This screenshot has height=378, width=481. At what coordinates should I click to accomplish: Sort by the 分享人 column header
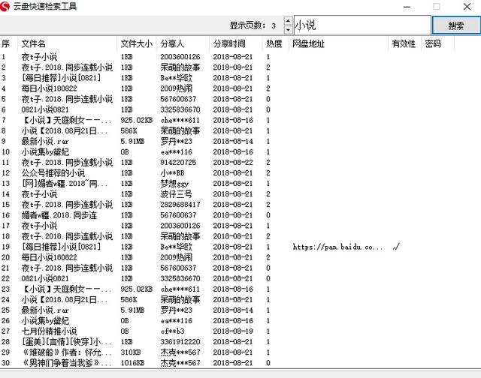click(183, 43)
